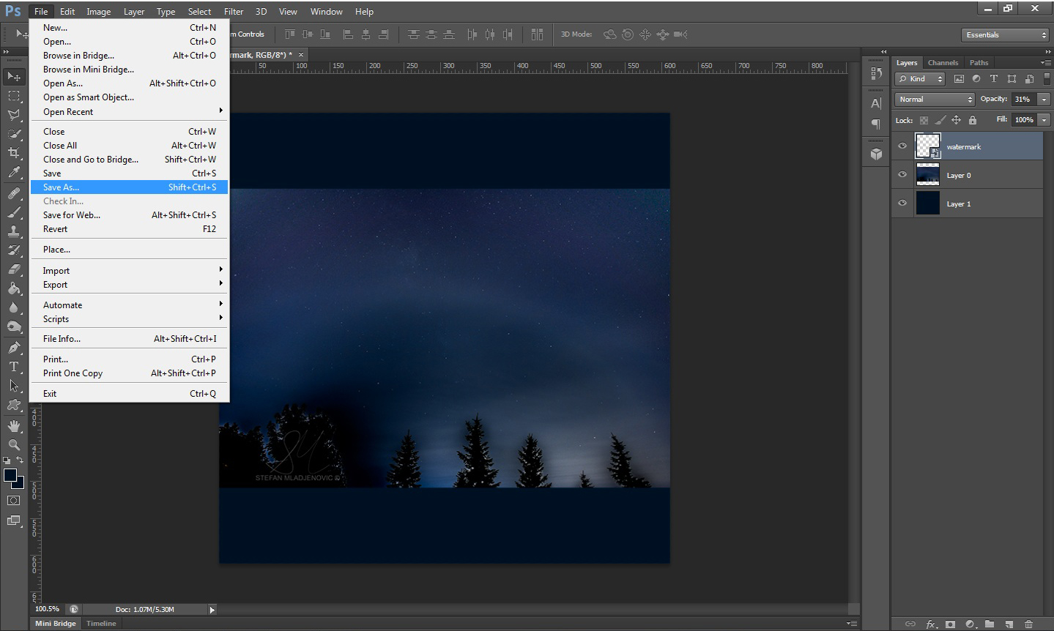
Task: Open the Fill slider dropdown arrow
Action: pos(1044,120)
